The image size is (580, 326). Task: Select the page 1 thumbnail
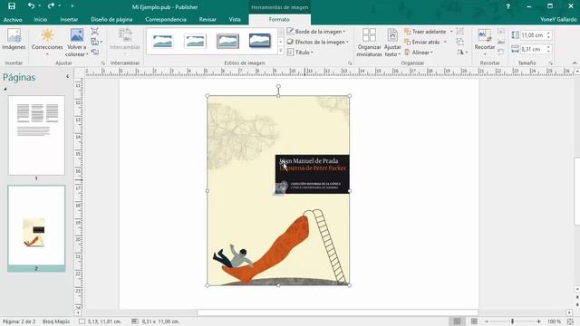[36, 135]
